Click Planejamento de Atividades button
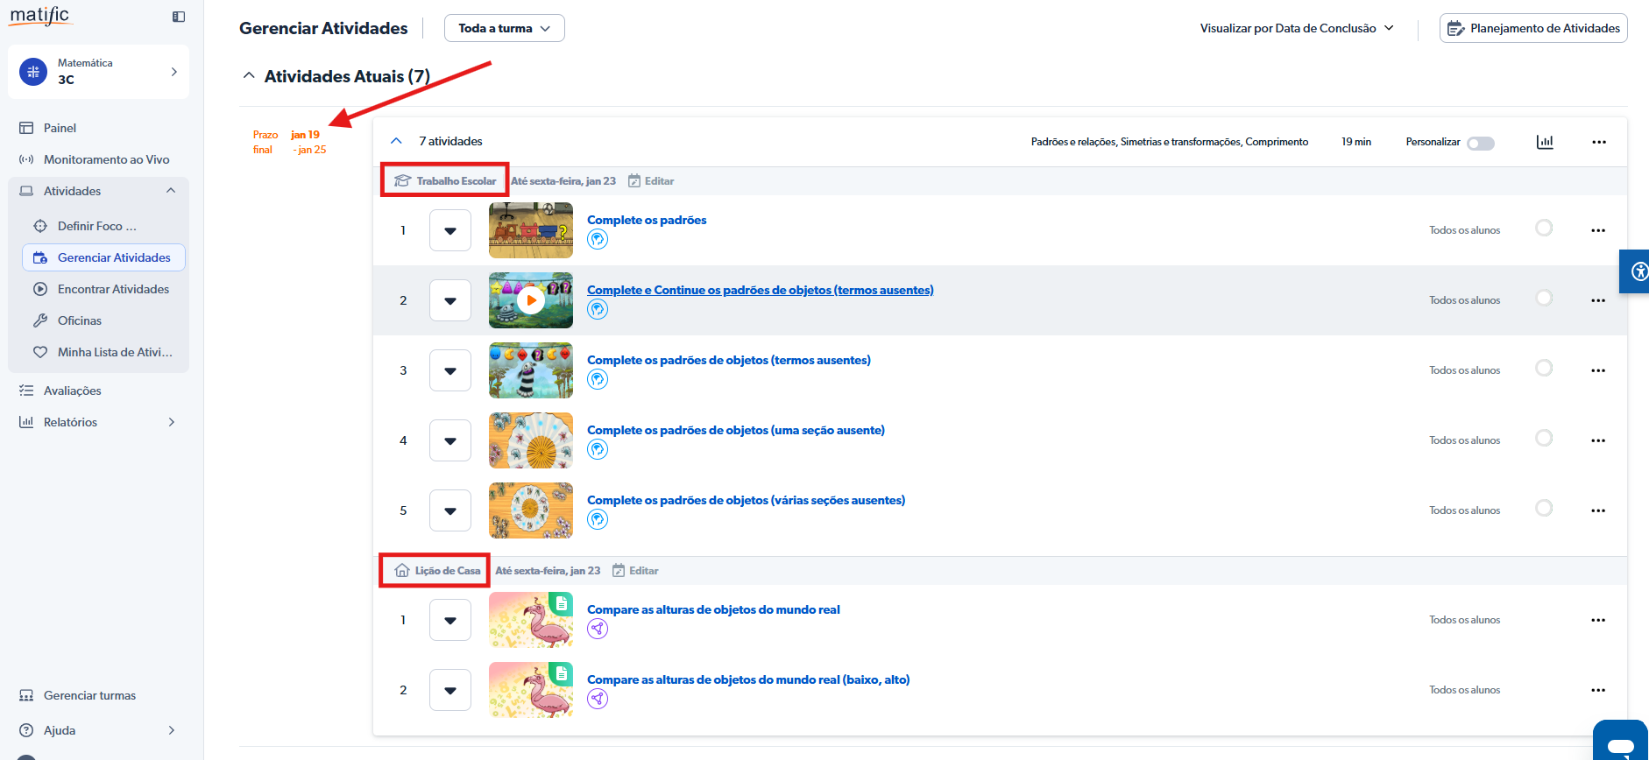The height and width of the screenshot is (760, 1649). click(x=1533, y=28)
